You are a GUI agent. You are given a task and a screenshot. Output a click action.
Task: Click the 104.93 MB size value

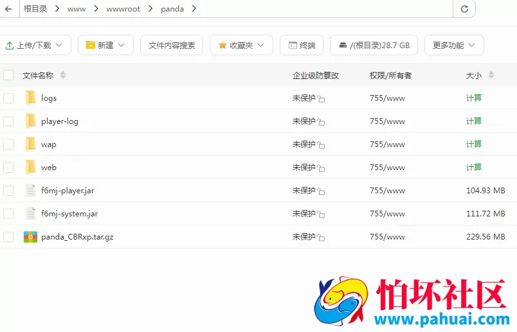point(485,190)
